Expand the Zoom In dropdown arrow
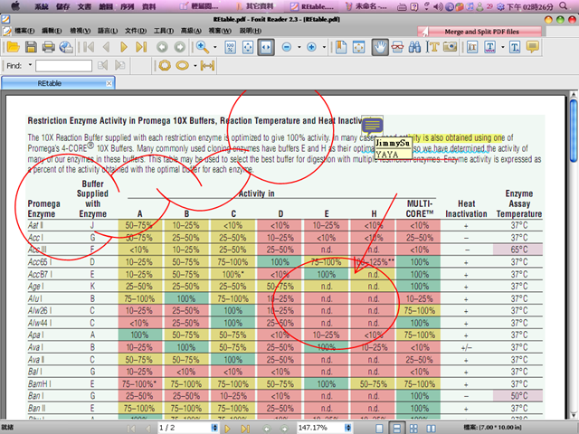The width and height of the screenshot is (579, 434). (324, 47)
